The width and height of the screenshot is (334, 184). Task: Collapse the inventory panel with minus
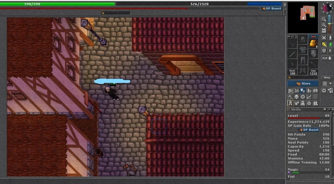point(289,36)
